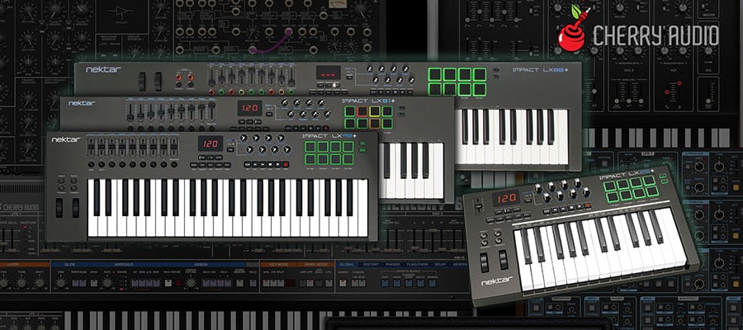Click the top-left rotary knob on the LX25+

pos(537,188)
